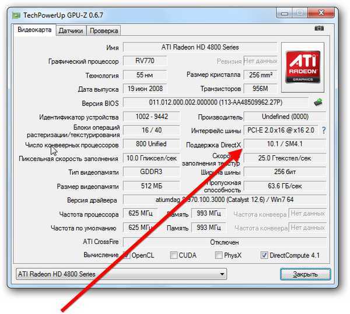
Task: Click the ATI CrossFire label
Action: point(101,242)
